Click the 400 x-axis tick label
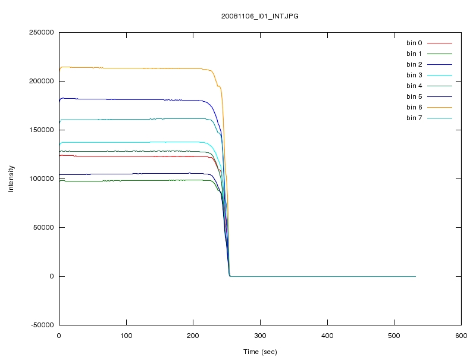The image size is (476, 357). (327, 336)
